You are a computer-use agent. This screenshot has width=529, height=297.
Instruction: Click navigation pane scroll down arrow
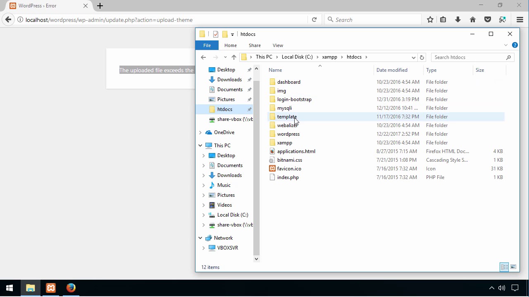coord(256,259)
